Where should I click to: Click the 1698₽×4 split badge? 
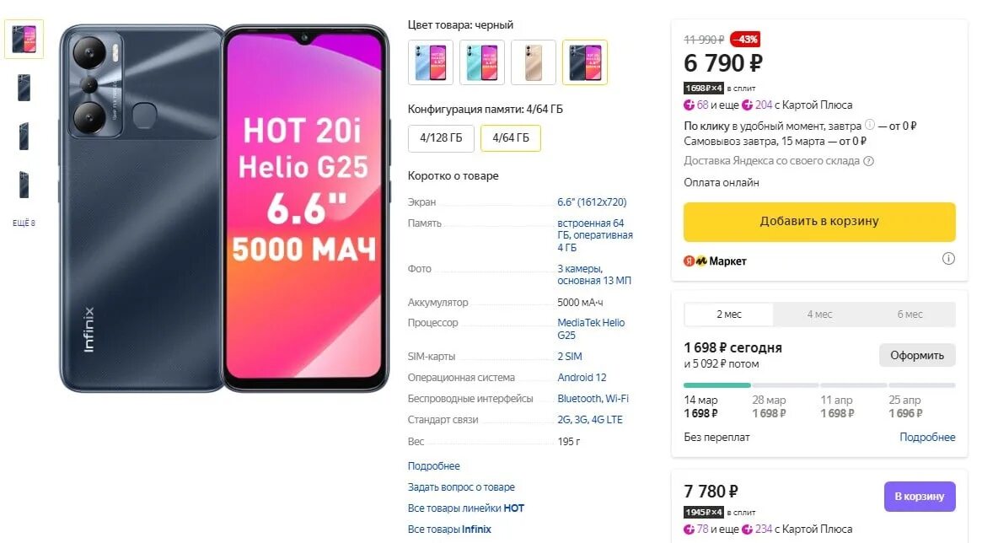point(703,89)
